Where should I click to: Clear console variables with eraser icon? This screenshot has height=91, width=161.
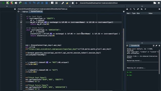click(156, 45)
